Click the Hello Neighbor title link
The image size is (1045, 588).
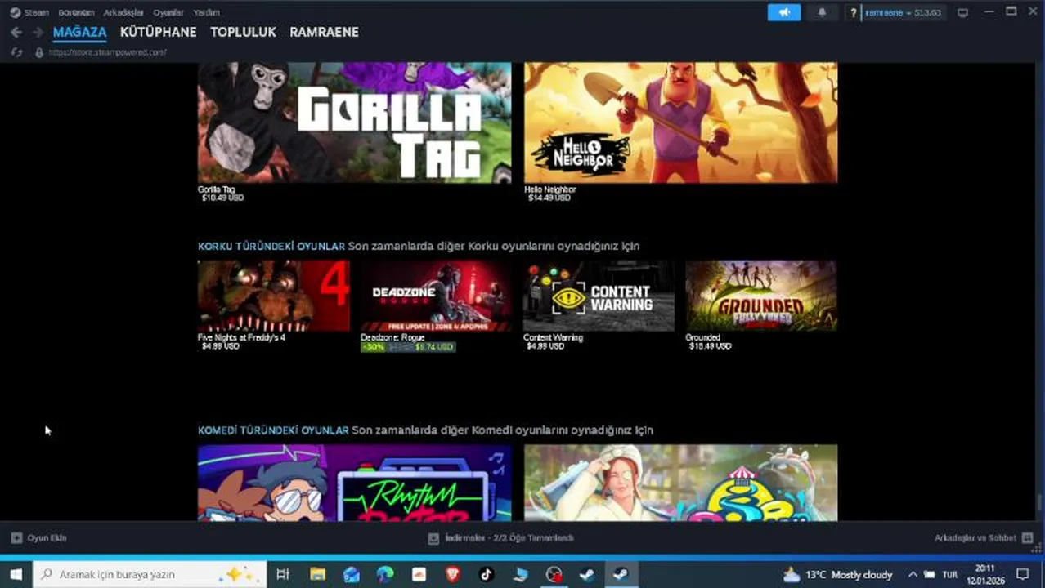tap(549, 189)
